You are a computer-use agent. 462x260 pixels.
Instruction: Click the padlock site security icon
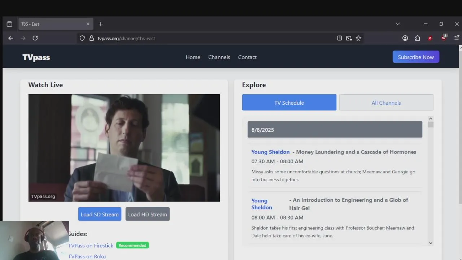[x=91, y=38]
